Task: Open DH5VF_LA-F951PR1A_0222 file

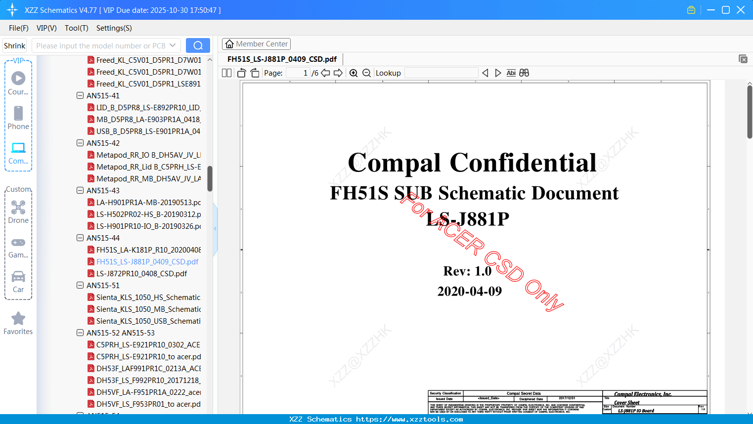Action: click(x=144, y=392)
